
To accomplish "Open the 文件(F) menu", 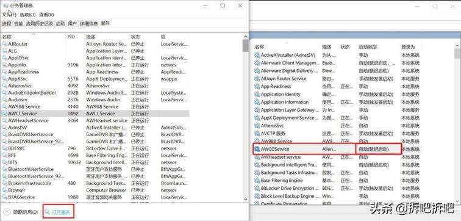I will click(9, 15).
